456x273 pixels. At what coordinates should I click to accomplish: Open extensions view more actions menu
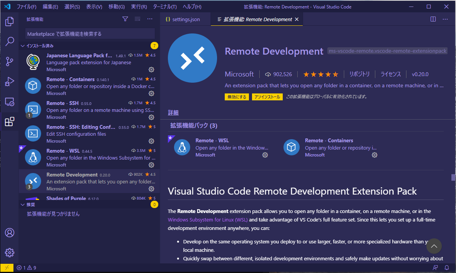coord(150,19)
